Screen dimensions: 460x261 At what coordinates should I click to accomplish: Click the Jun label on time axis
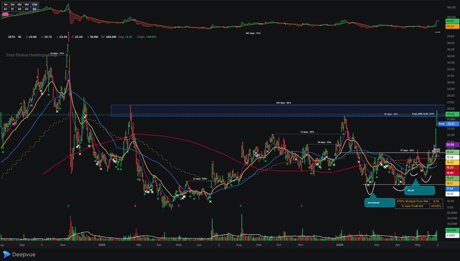(199, 244)
